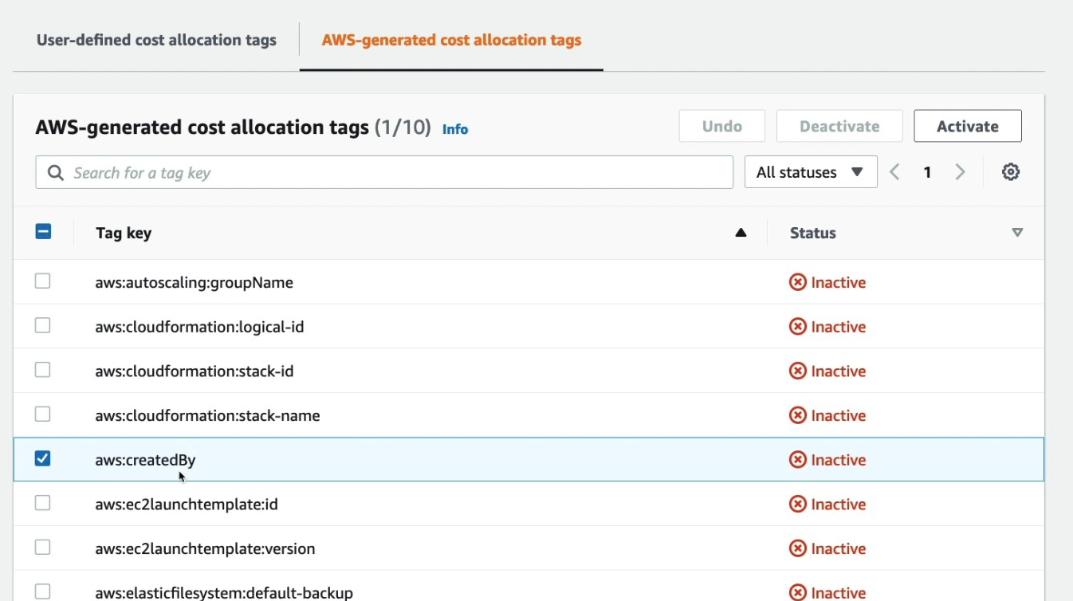Screen dimensions: 1073x601
Task: Check the aws:cloudformation:stack-name row
Action: [x=43, y=414]
